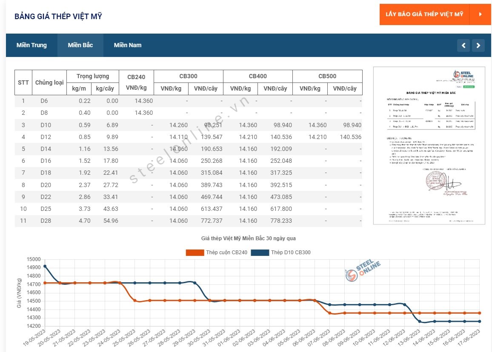The width and height of the screenshot is (492, 352).
Task: Toggle the Thép cuộn CB240 legend label
Action: [226, 253]
